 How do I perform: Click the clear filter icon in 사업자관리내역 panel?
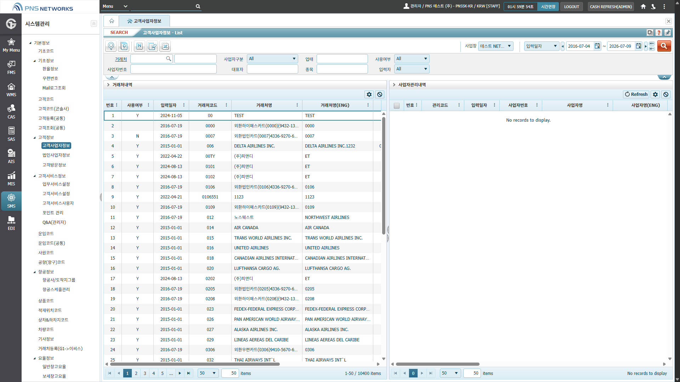tap(666, 94)
